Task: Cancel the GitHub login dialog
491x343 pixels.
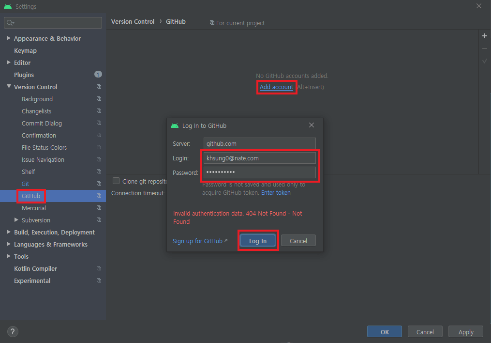Action: 298,241
